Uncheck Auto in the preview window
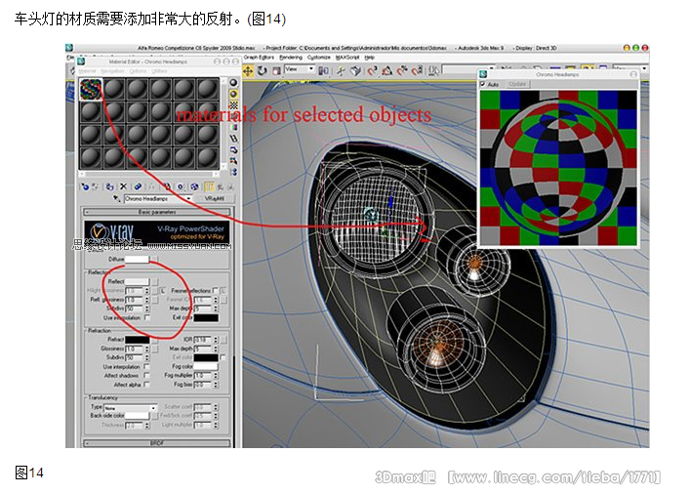689x494 pixels. pos(484,84)
